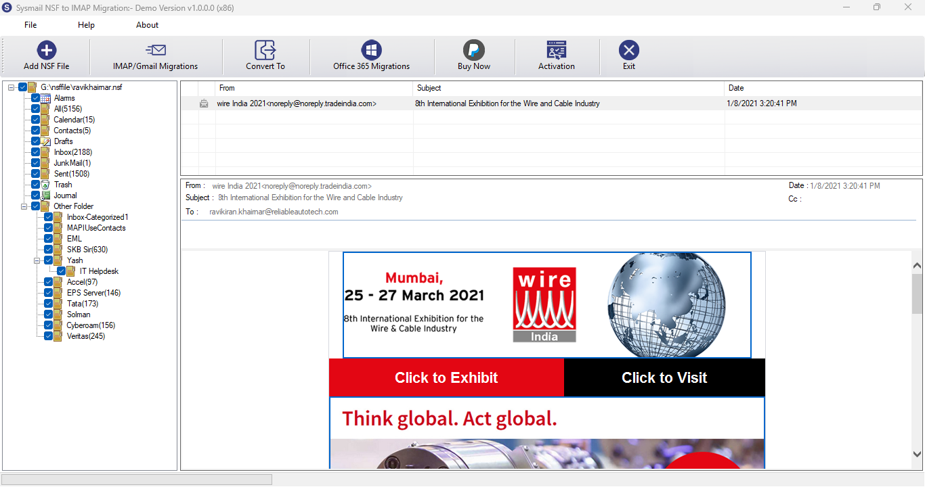This screenshot has height=487, width=925.
Task: Click the preview scrollbar down arrow
Action: point(917,455)
